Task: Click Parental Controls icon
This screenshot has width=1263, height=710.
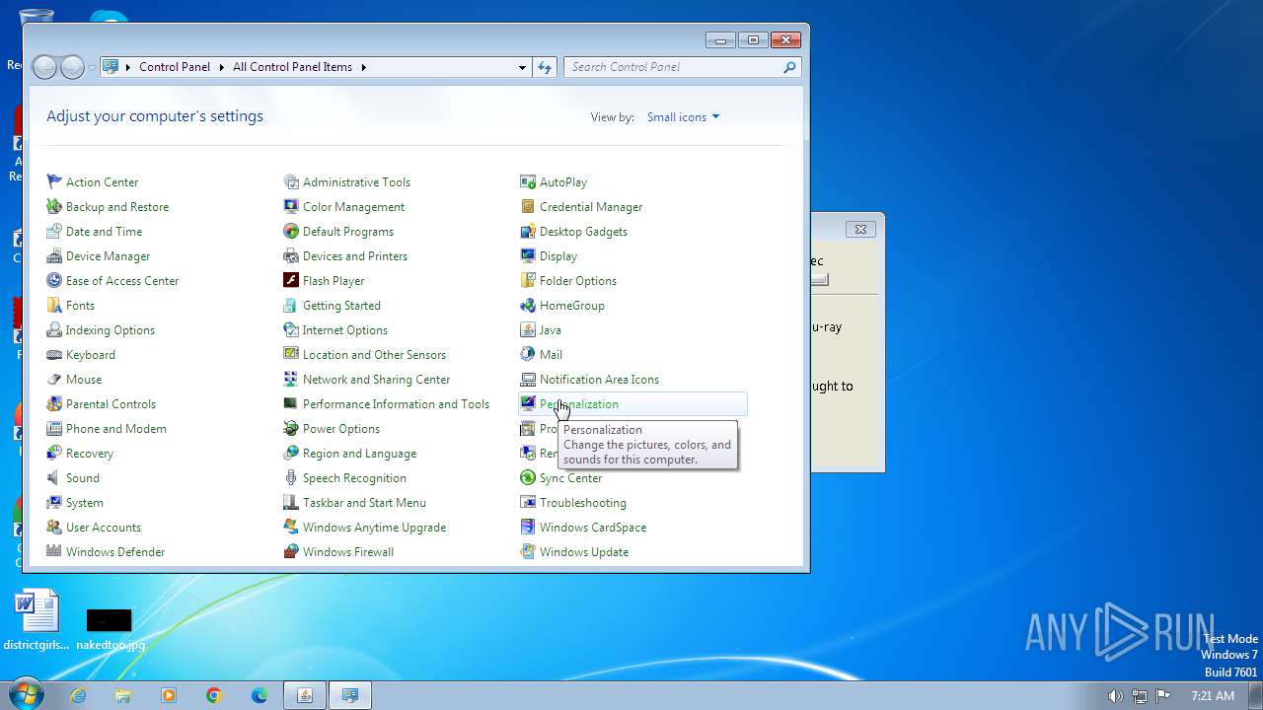Action: (x=54, y=403)
